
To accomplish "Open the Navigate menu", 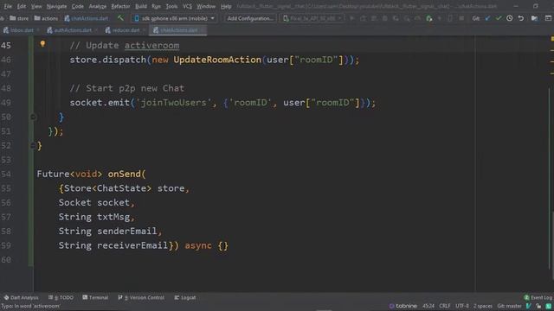I will point(56,6).
